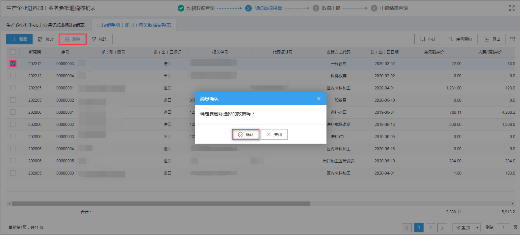Click the 修改 toolbar button

(x=46, y=39)
